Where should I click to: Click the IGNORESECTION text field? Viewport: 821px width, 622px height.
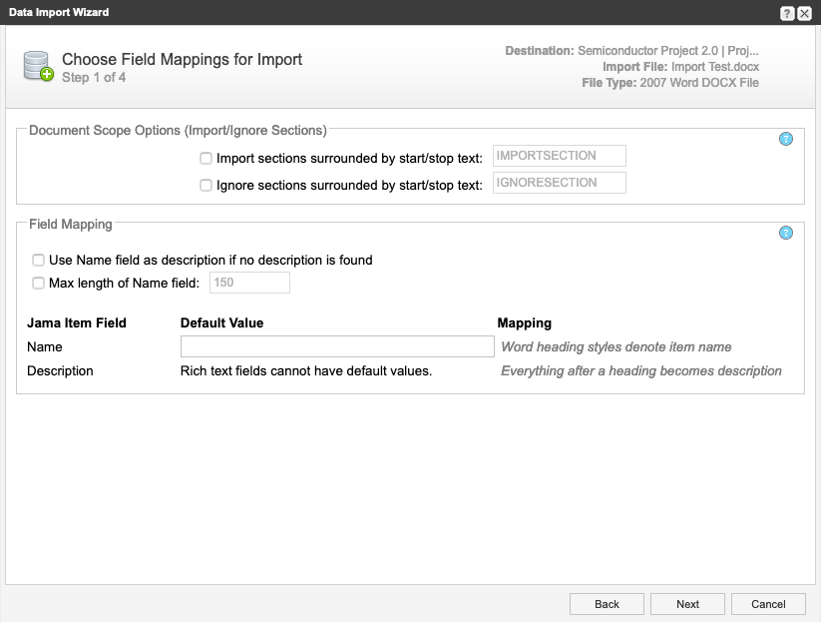[559, 183]
